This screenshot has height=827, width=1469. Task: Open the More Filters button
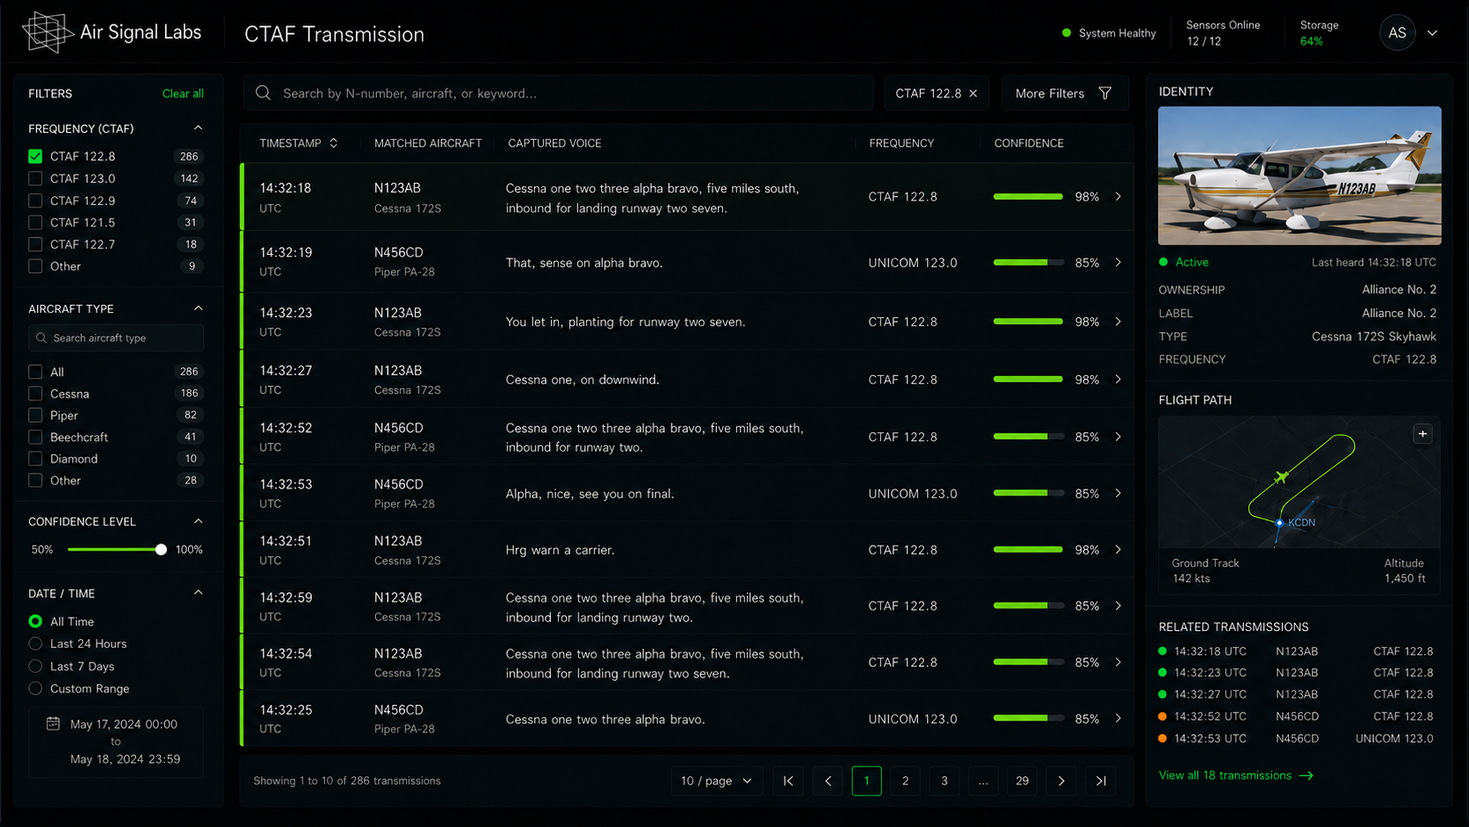coord(1065,93)
